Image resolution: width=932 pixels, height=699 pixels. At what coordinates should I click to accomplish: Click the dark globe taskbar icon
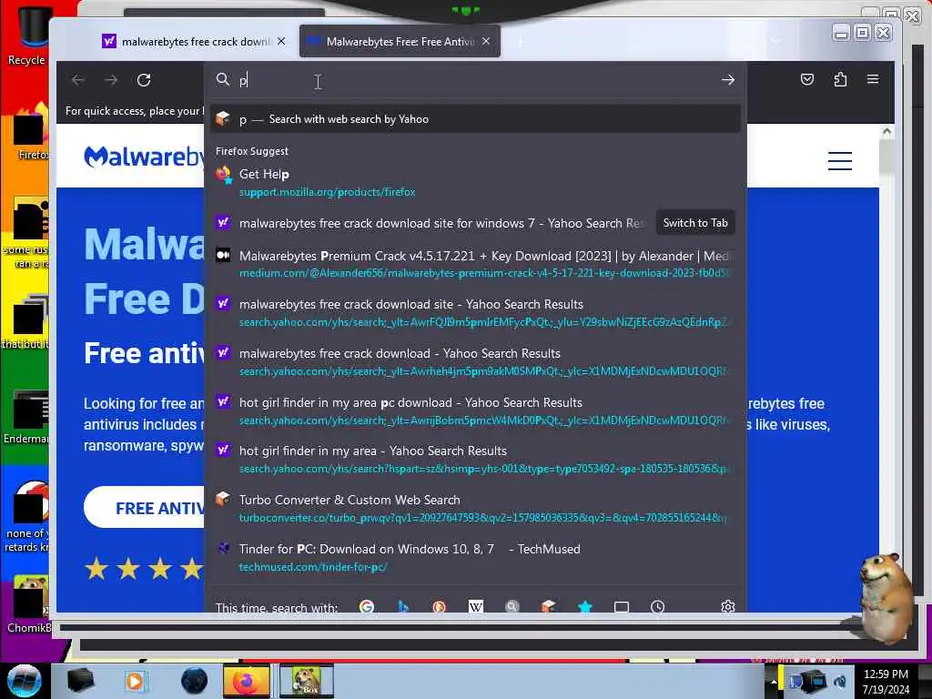tap(194, 681)
